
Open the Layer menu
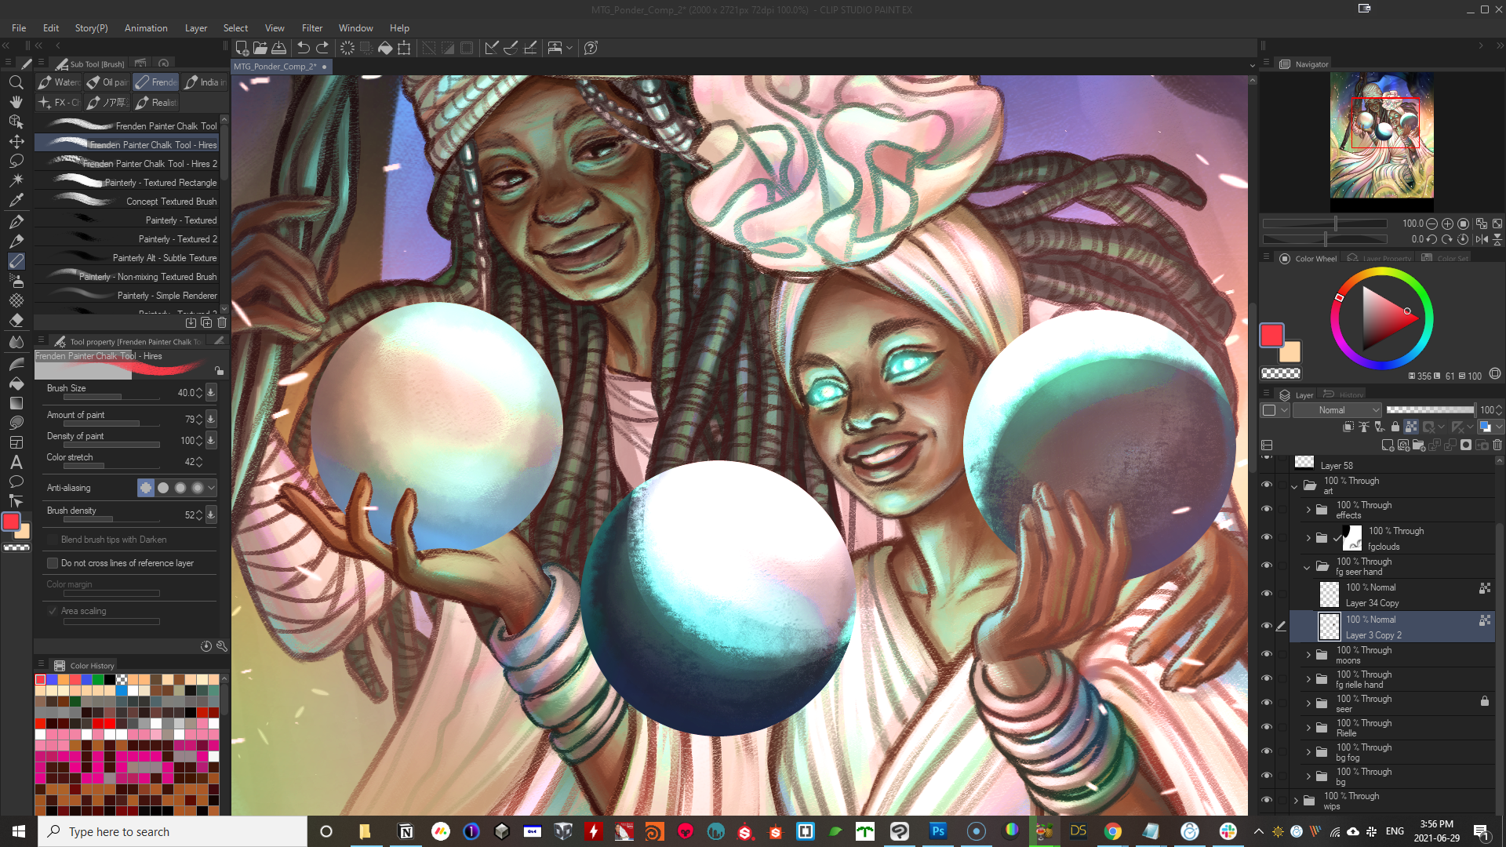[196, 28]
